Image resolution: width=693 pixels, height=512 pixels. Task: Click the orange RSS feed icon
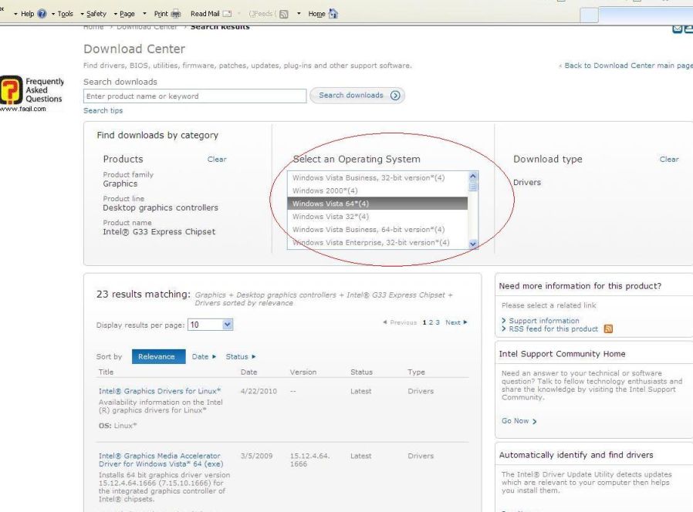click(x=607, y=329)
